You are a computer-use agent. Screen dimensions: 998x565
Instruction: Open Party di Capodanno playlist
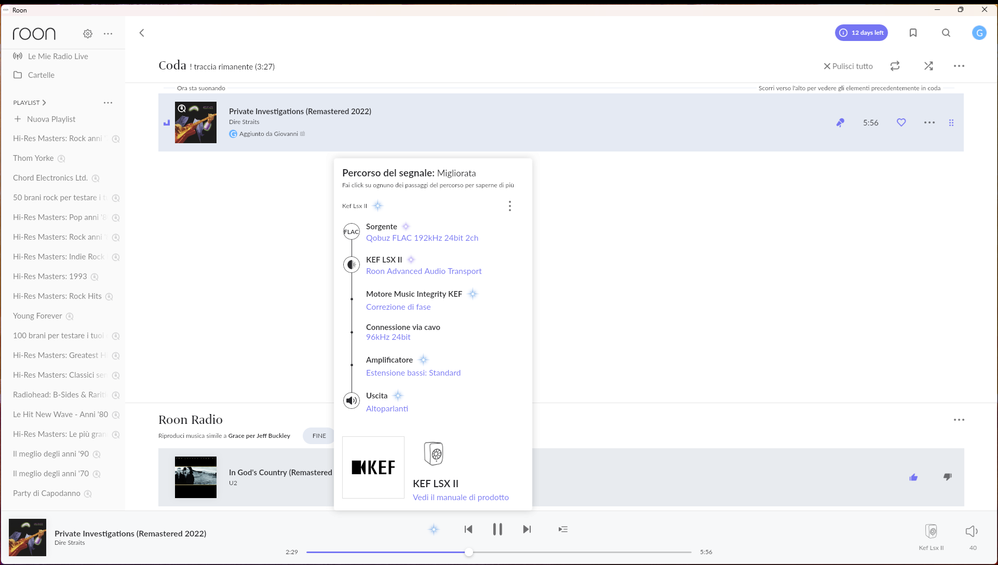click(x=47, y=493)
